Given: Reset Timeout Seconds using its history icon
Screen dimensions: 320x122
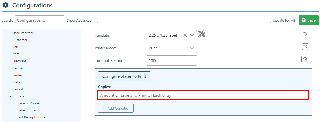Looking at the screenshot, I should click(305, 59).
